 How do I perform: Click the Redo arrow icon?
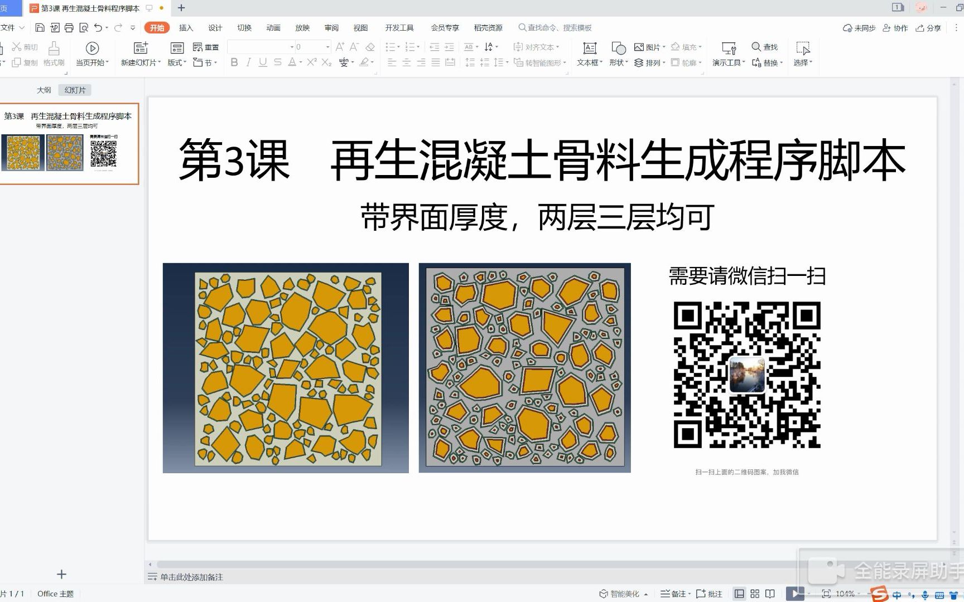coord(118,28)
